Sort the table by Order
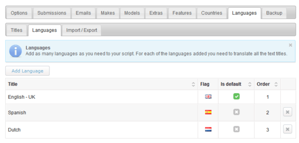299x143 pixels. [x=267, y=84]
